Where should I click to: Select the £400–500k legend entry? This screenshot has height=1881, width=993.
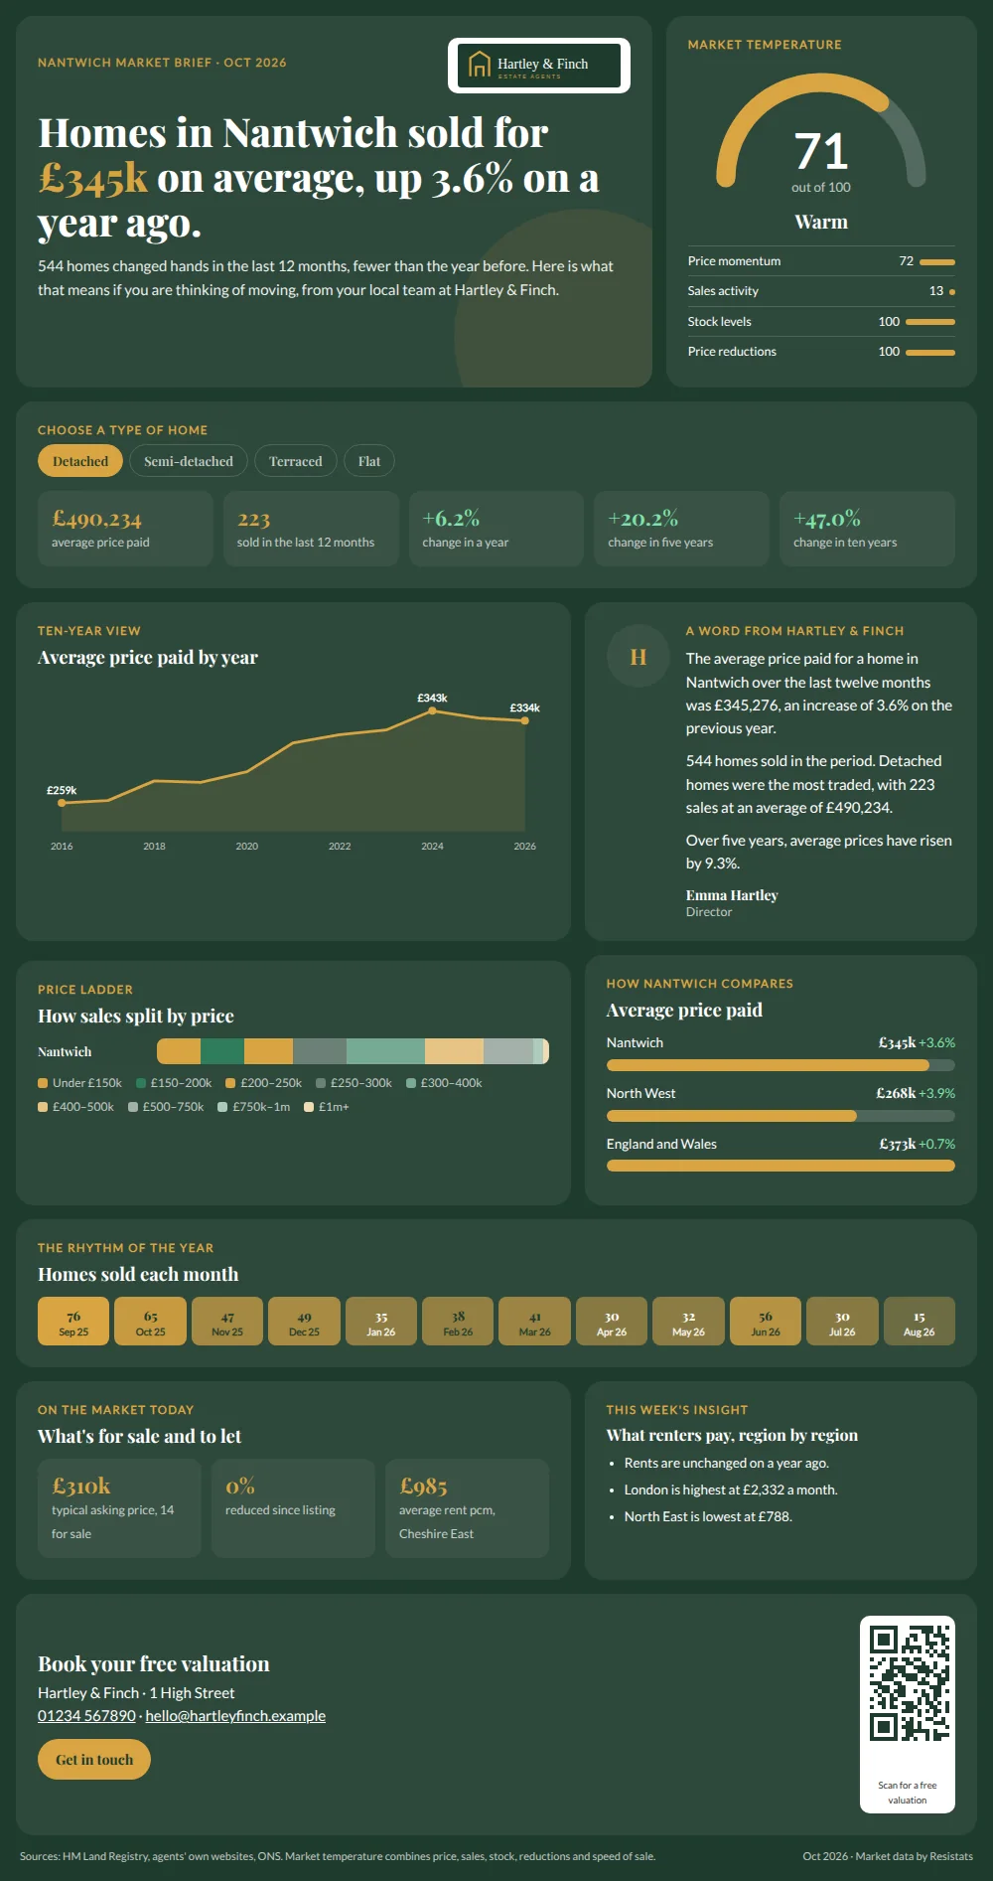[75, 1107]
